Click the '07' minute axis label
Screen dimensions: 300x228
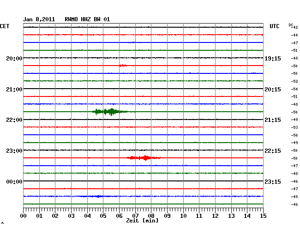click(x=135, y=216)
